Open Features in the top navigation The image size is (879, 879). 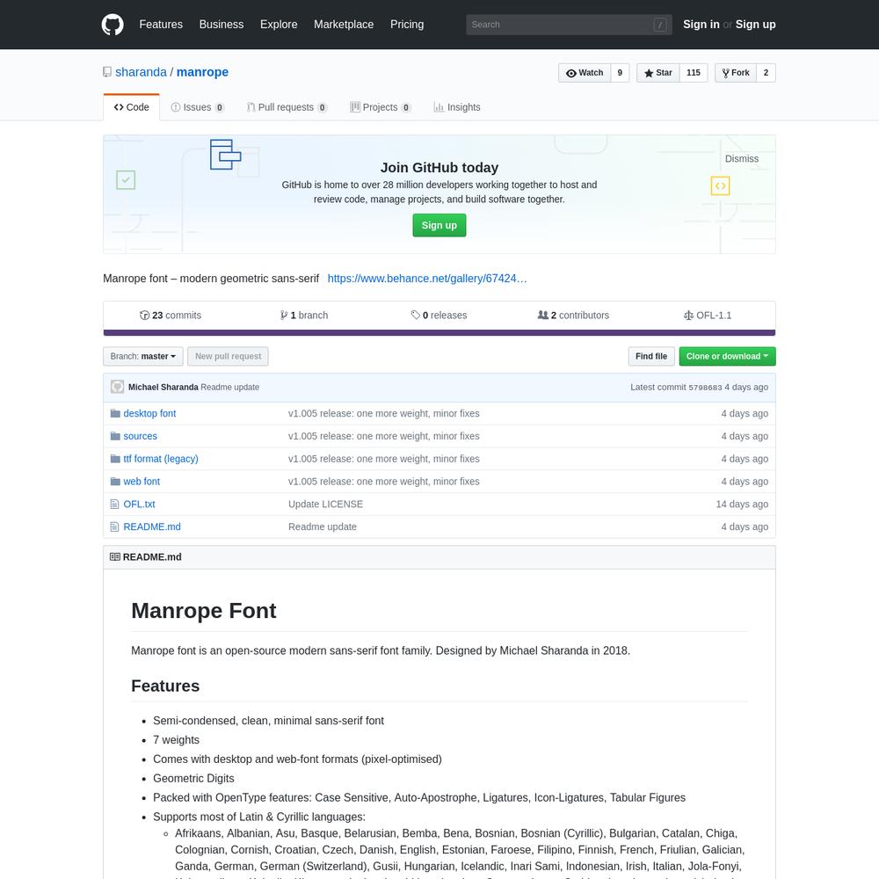pos(161,25)
